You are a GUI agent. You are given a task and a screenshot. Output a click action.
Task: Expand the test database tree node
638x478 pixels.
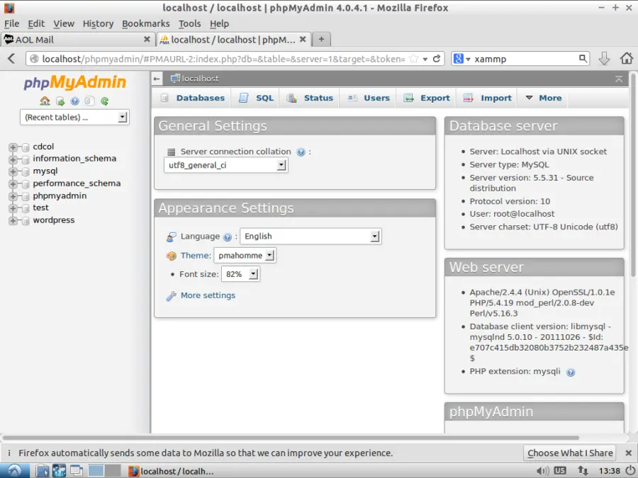click(13, 208)
